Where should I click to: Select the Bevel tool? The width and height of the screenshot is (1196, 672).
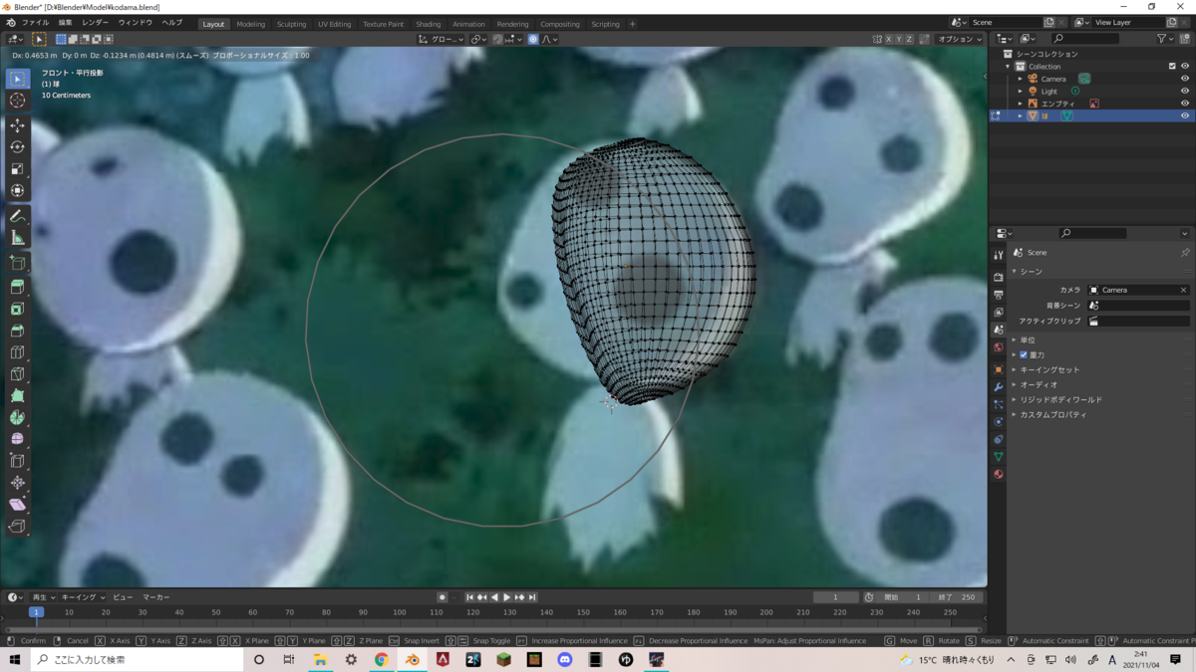[17, 332]
